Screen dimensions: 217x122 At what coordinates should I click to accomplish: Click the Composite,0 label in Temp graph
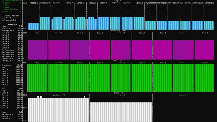[x=197, y=3]
